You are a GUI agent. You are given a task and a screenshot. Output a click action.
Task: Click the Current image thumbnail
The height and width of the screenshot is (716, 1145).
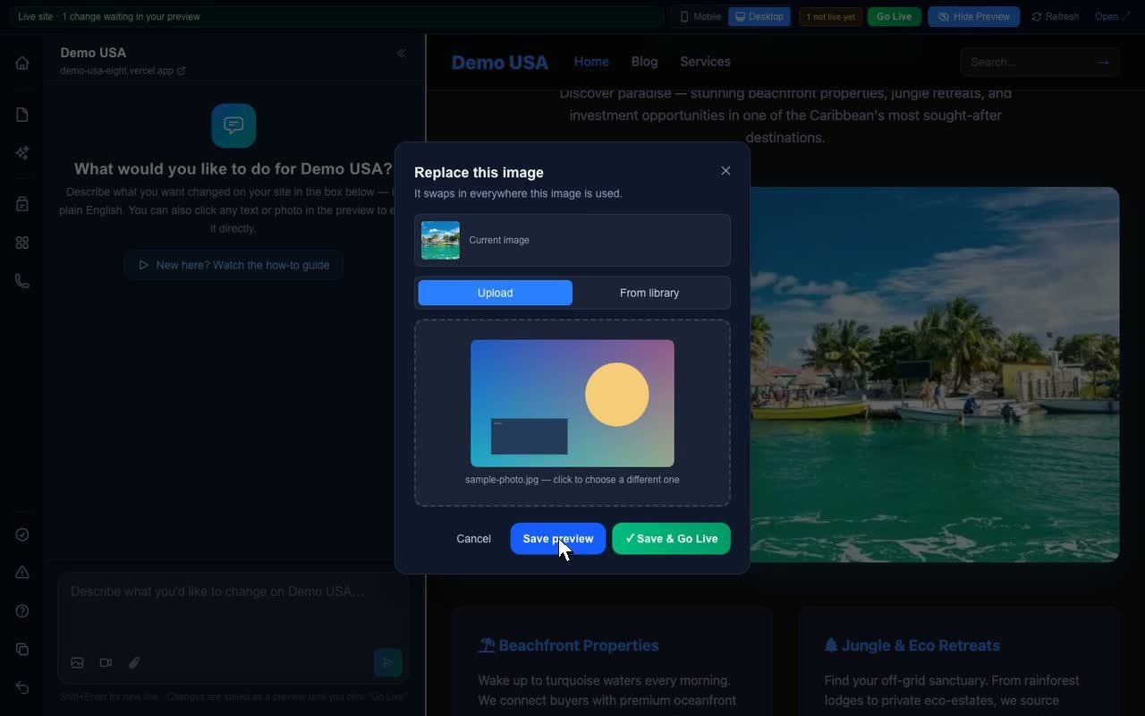tap(440, 240)
